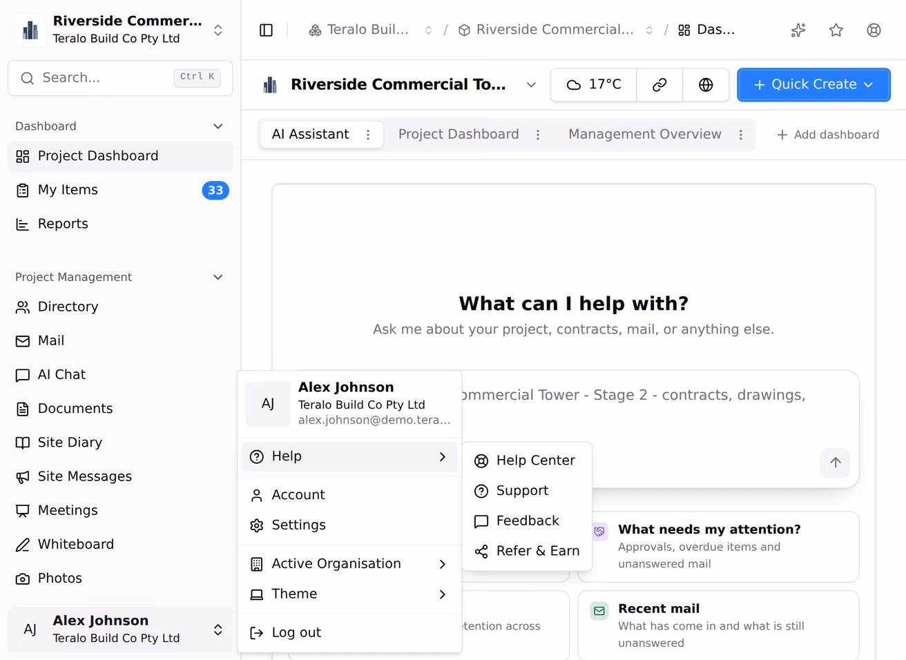Focus the Search input field
This screenshot has height=660, width=906.
pos(120,78)
